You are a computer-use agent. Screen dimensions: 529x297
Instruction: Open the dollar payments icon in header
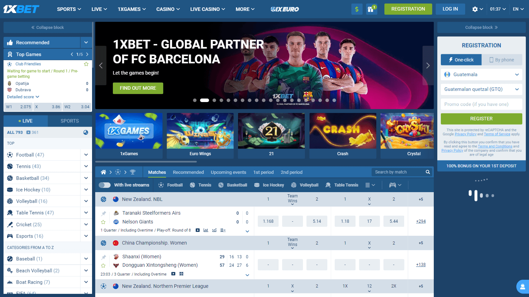(357, 9)
